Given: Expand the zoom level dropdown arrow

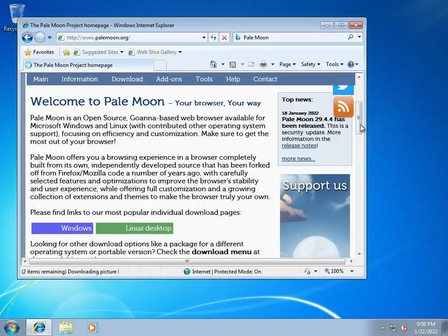Looking at the screenshot, I should (x=352, y=271).
